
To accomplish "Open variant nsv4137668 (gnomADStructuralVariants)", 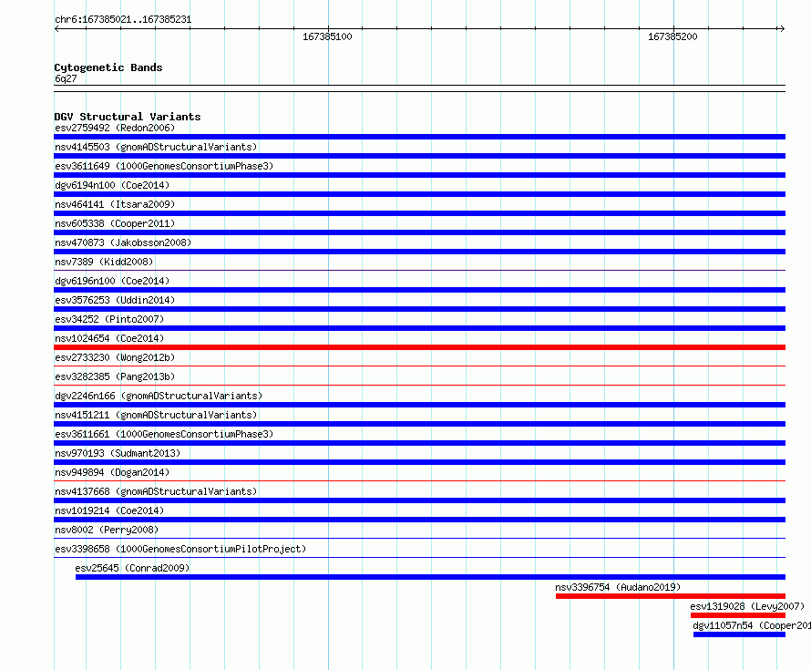I will [156, 491].
